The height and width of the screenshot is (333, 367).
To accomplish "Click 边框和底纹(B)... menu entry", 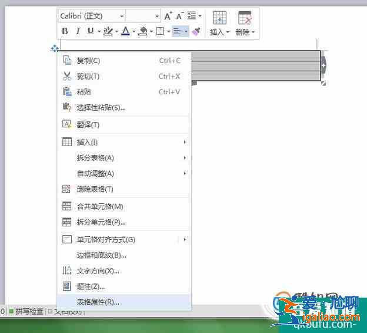I will [101, 256].
